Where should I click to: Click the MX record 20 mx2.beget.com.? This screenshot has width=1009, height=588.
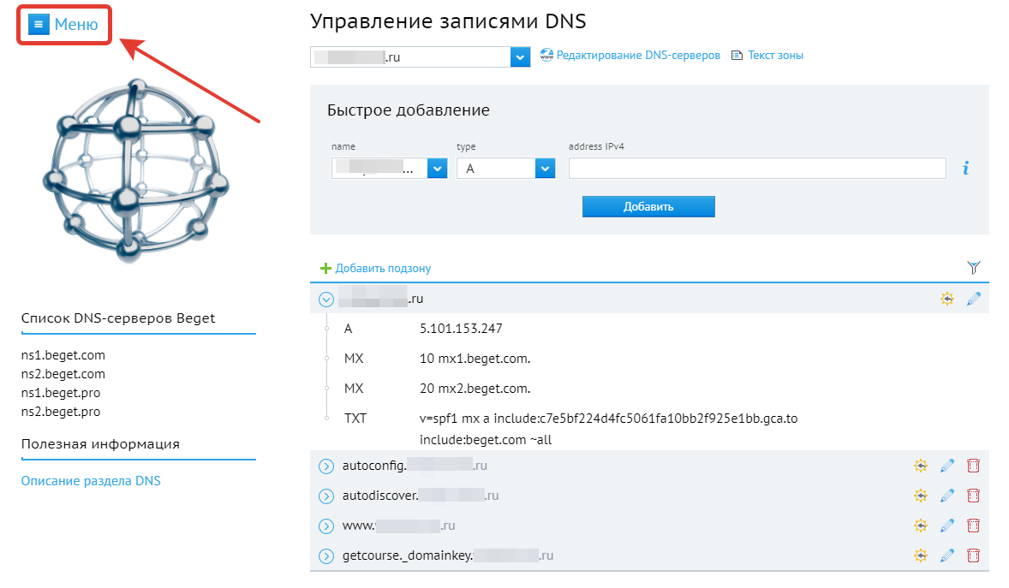tap(475, 389)
